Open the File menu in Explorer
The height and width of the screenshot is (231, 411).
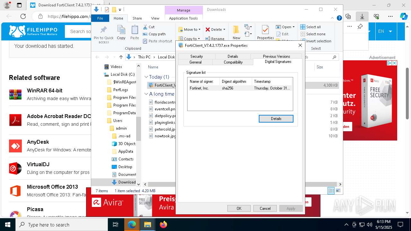100,18
